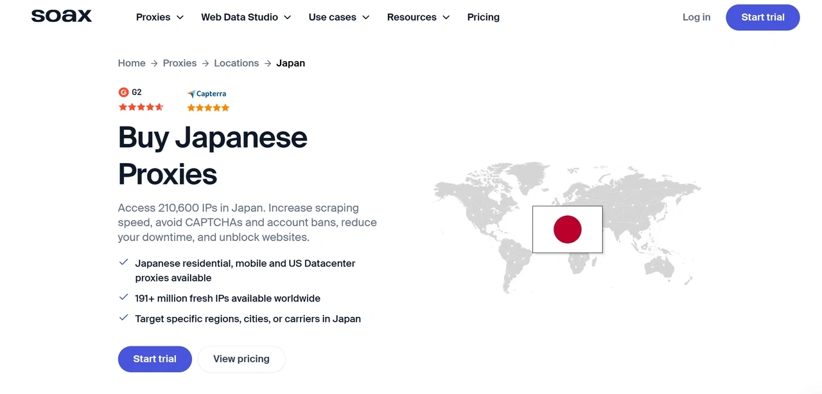This screenshot has height=394, width=822.
Task: Select Pricing in the navigation bar
Action: [484, 17]
